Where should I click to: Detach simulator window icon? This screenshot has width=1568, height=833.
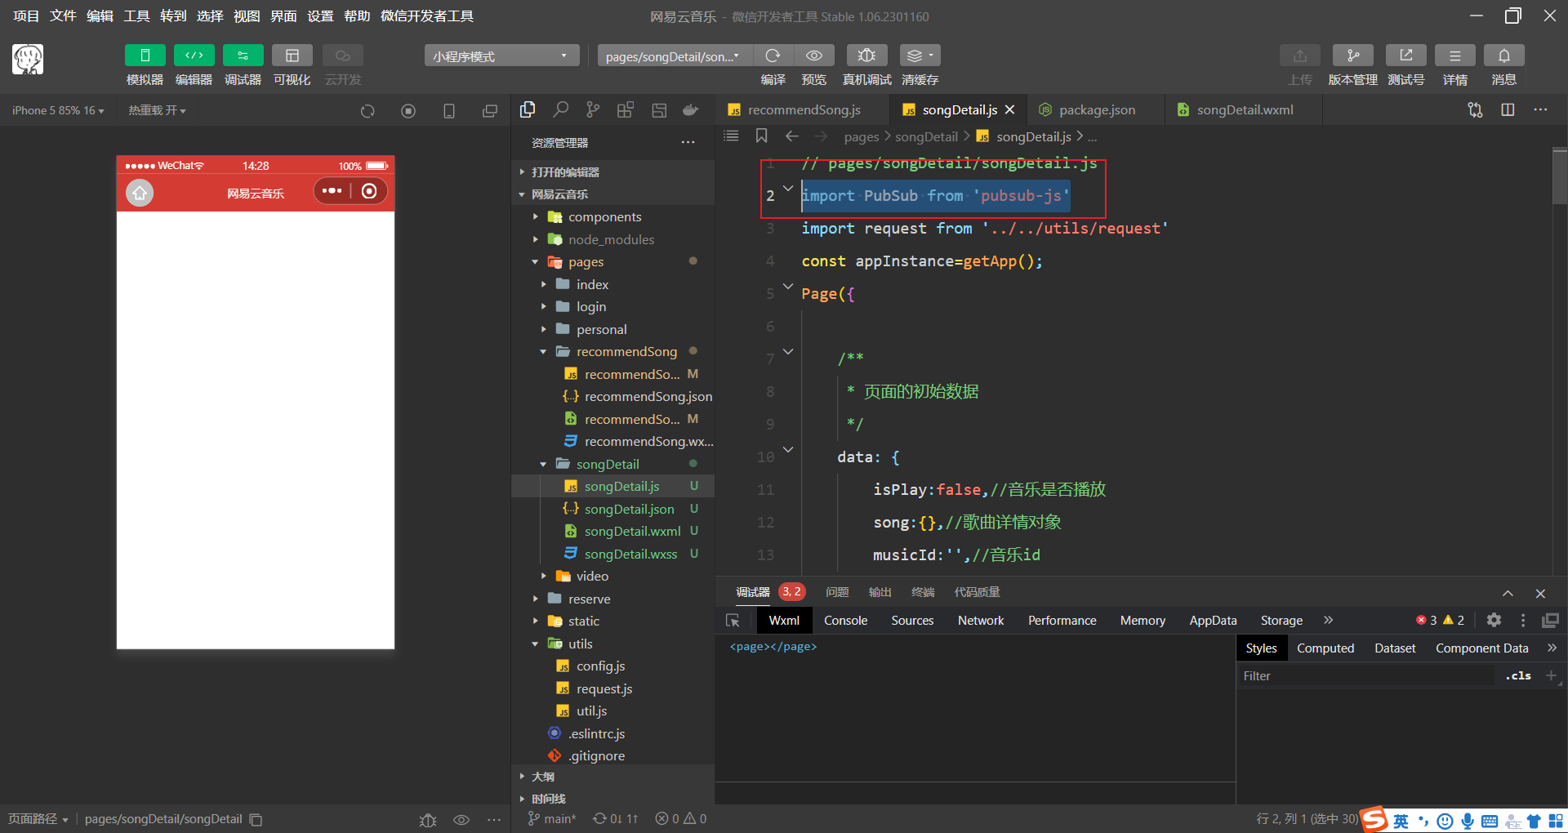coord(490,111)
